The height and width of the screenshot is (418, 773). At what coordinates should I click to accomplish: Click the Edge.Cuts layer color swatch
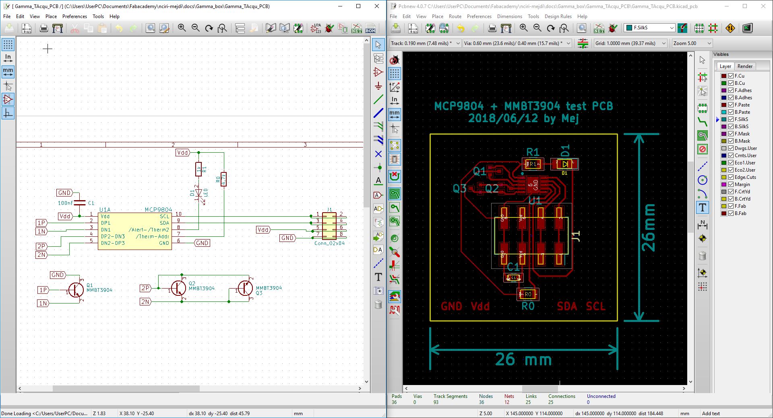click(x=723, y=177)
